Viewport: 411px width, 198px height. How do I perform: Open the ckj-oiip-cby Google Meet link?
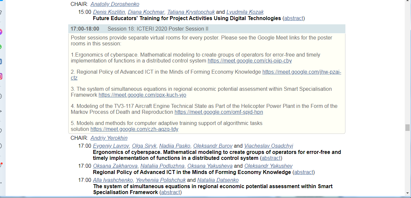pyautogui.click(x=250, y=61)
